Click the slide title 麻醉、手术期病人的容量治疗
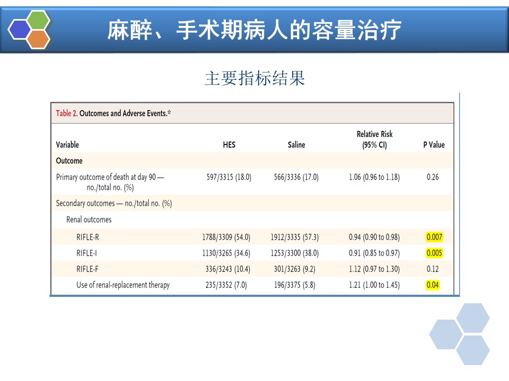 tap(254, 30)
